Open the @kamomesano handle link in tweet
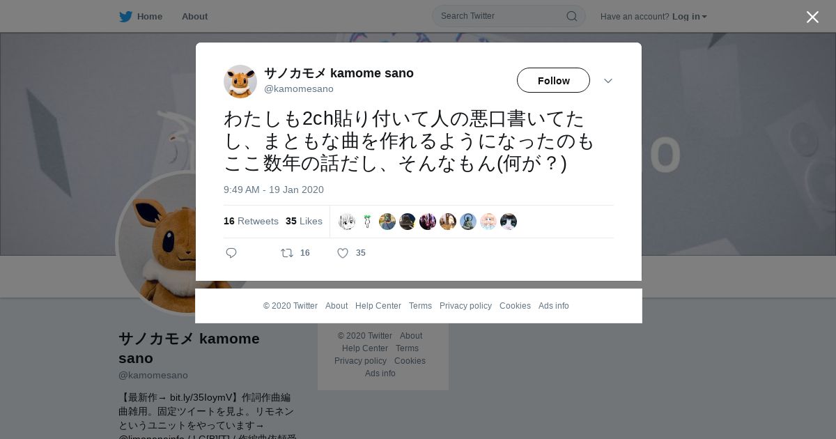The width and height of the screenshot is (836, 439). point(299,88)
